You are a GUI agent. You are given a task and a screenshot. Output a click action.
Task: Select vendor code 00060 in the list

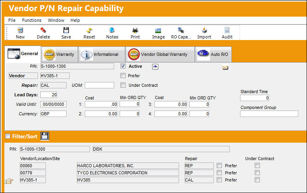click(x=33, y=166)
